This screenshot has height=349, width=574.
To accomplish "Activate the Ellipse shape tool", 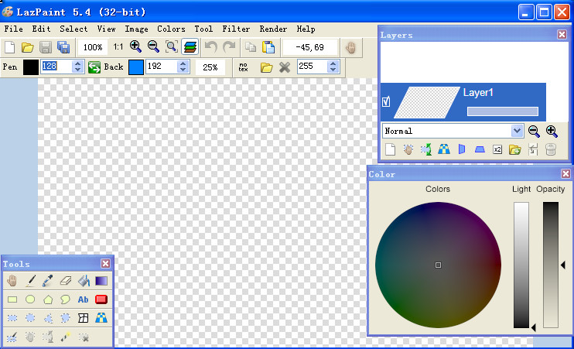I will coord(30,299).
